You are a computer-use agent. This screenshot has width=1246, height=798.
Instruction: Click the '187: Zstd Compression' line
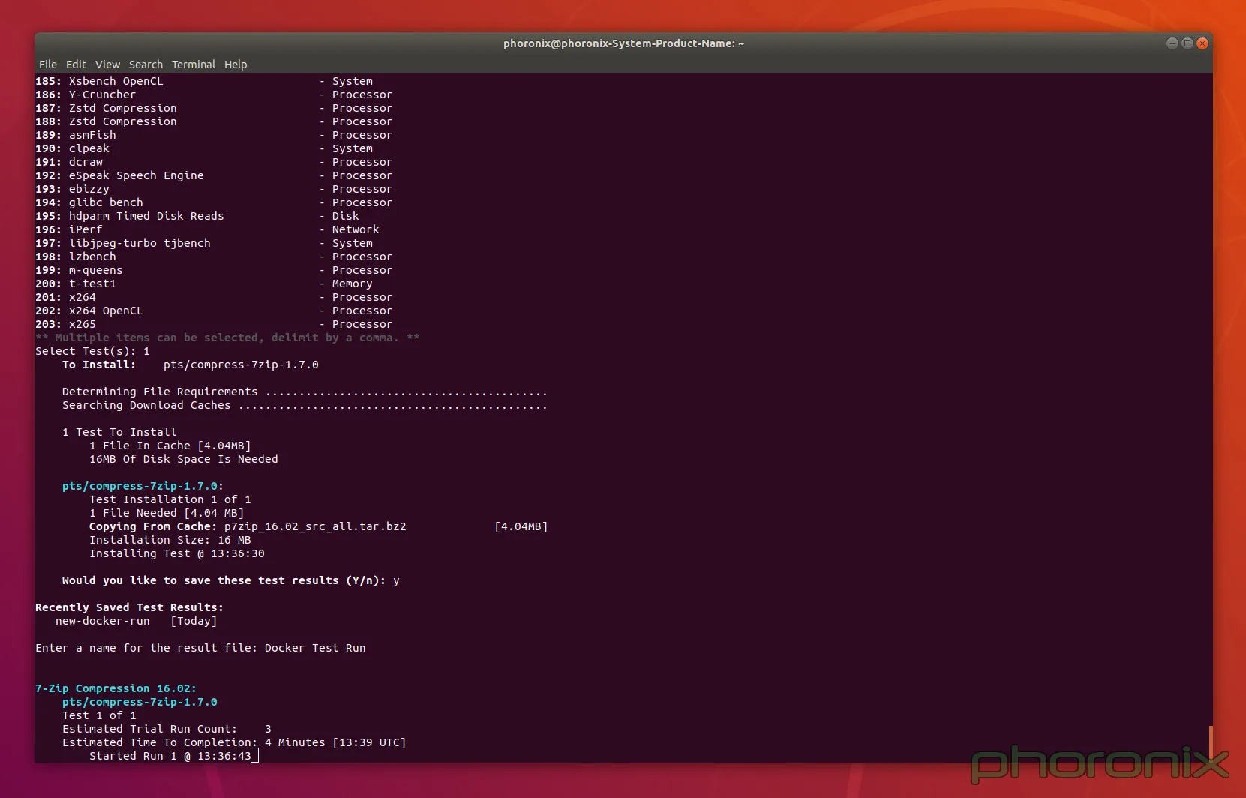[214, 108]
